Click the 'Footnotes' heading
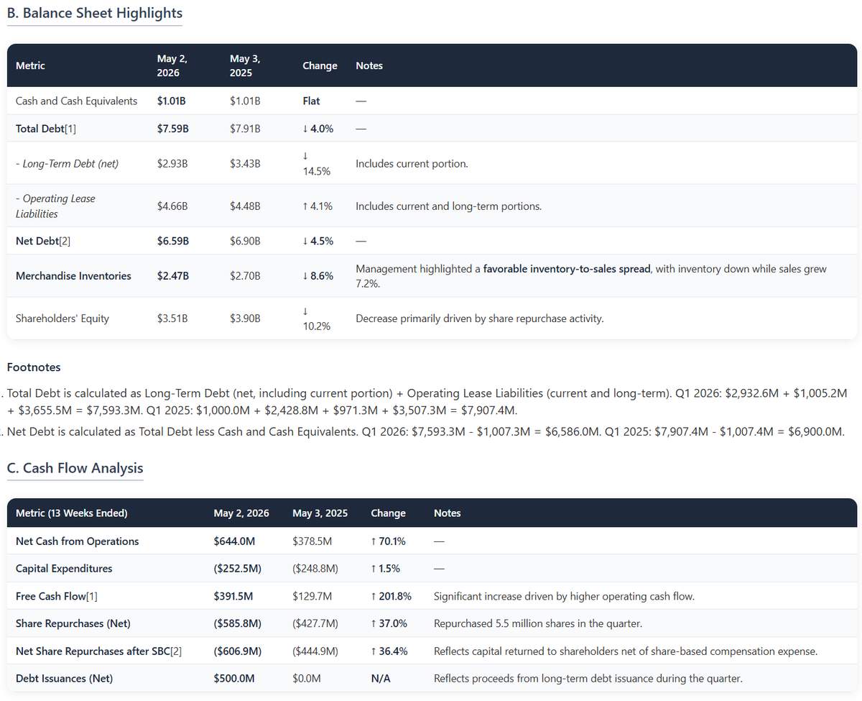Viewport: 862px width, 701px height. pyautogui.click(x=34, y=367)
